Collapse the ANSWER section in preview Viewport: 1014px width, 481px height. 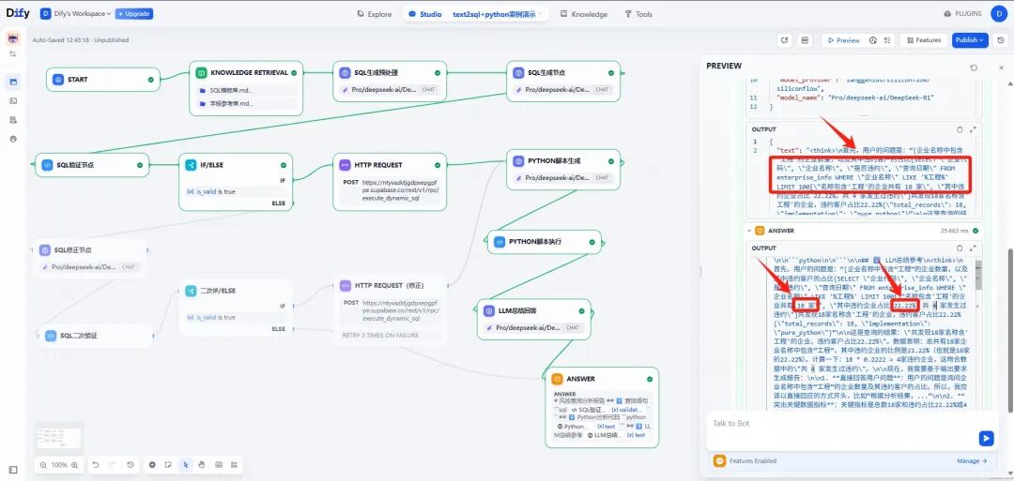tap(749, 231)
